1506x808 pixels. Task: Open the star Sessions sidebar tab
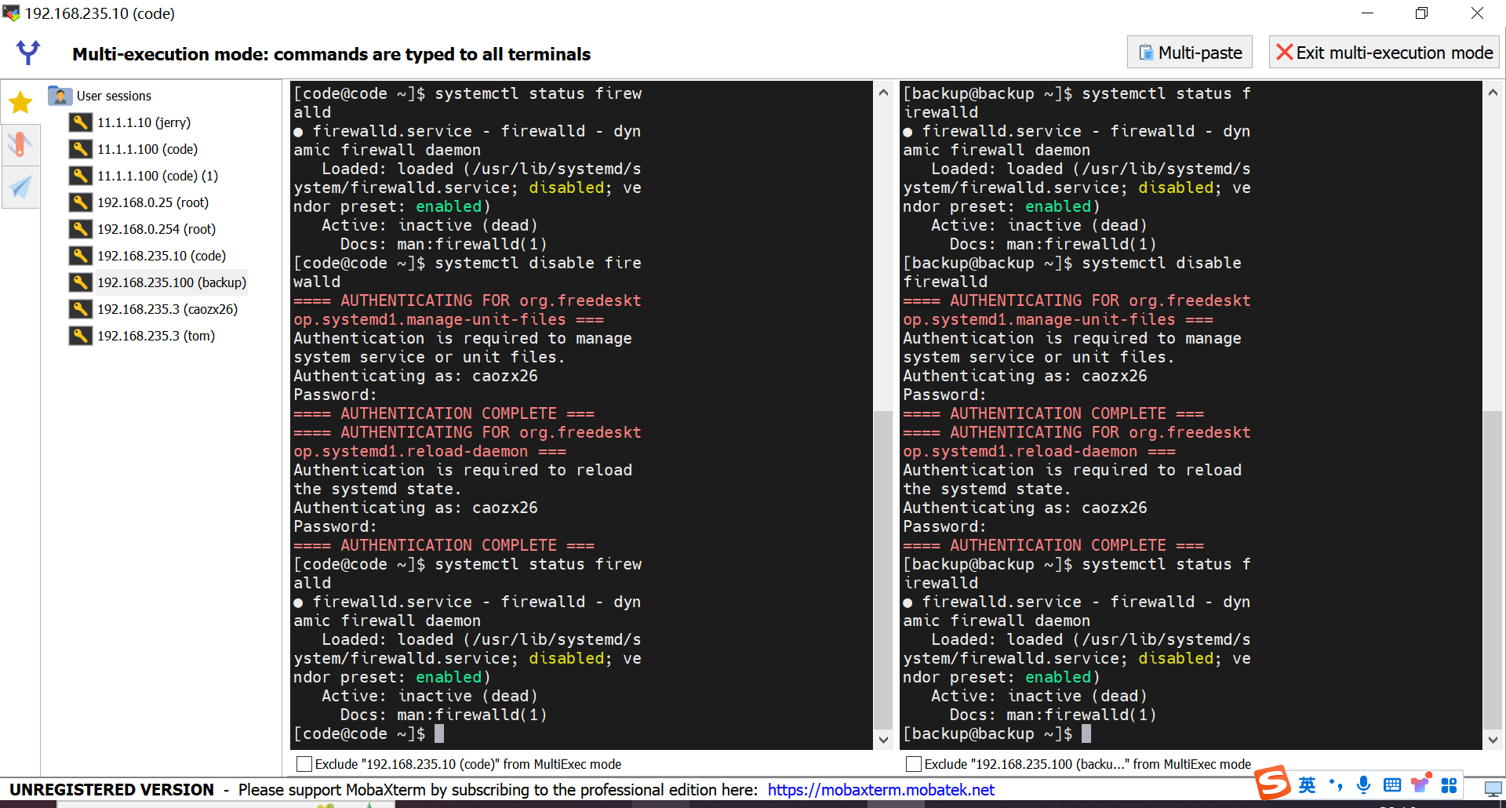point(20,102)
